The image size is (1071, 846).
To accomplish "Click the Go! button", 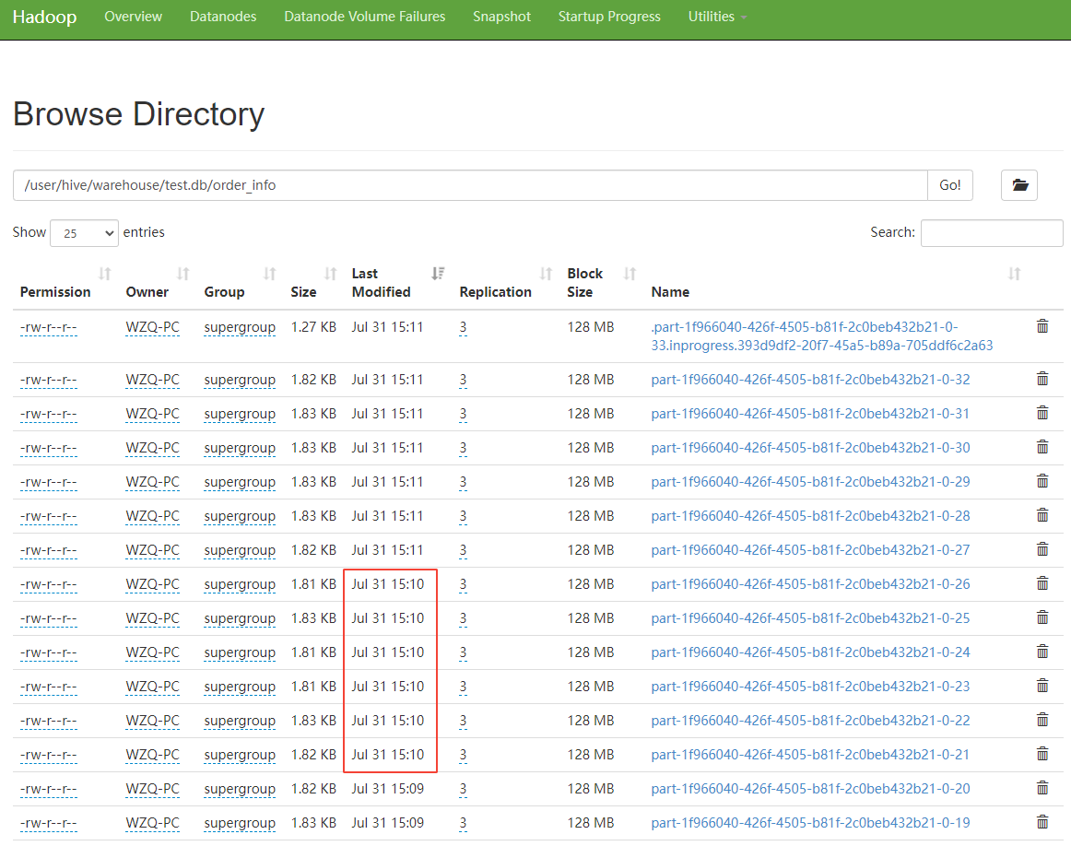I will click(949, 185).
